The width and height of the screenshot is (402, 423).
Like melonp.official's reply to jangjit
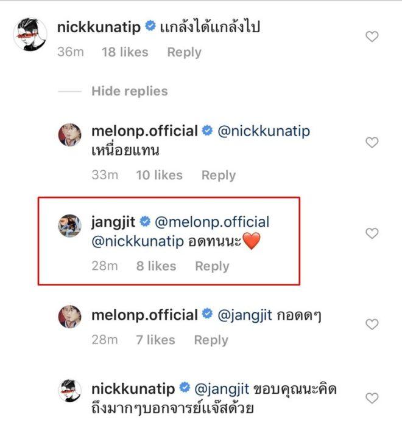coord(372,325)
